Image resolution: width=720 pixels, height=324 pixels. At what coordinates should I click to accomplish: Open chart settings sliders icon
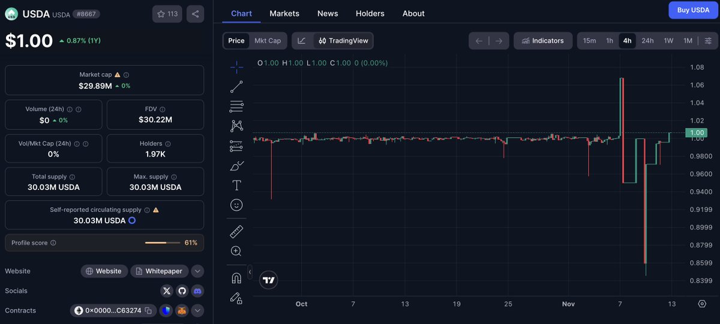(x=708, y=41)
